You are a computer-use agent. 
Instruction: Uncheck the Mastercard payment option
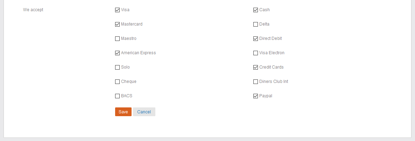pyautogui.click(x=117, y=24)
